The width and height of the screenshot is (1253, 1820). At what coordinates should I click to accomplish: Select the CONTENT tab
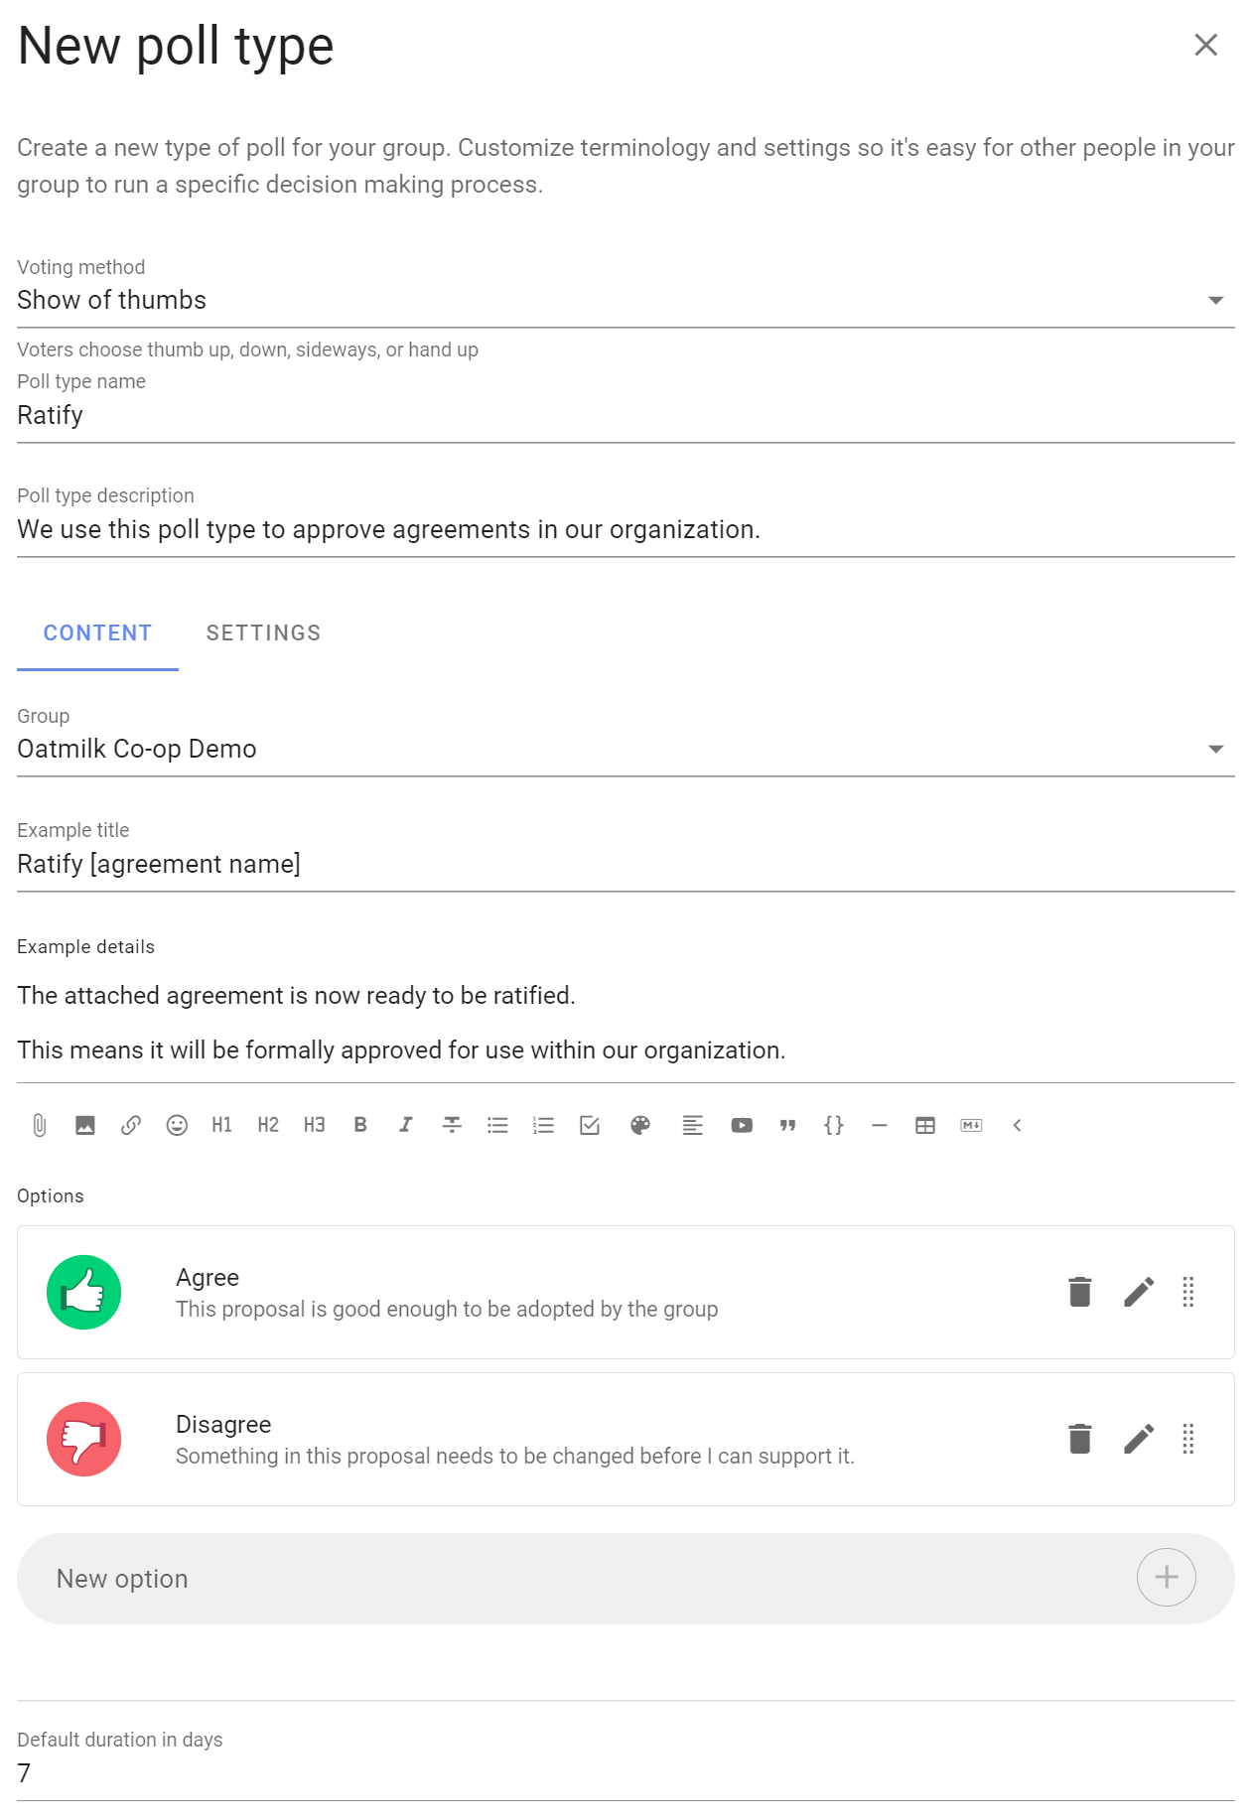[x=97, y=633]
